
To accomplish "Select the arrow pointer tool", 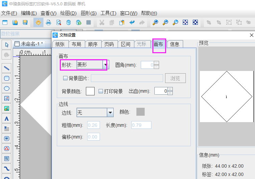I will [6, 45].
